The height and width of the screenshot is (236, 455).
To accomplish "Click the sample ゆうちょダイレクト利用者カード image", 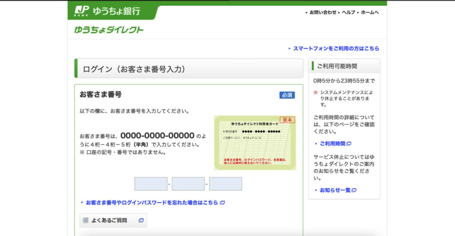I will [255, 143].
